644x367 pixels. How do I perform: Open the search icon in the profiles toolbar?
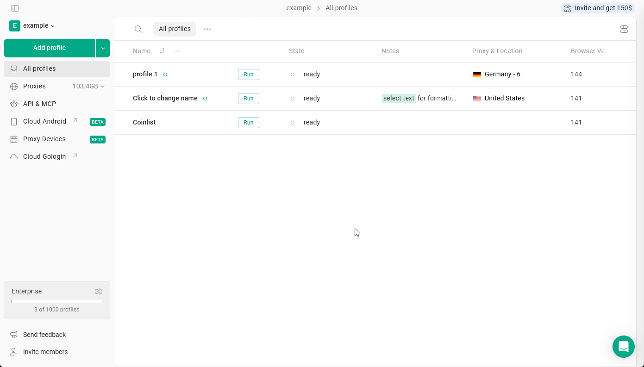[x=138, y=29]
